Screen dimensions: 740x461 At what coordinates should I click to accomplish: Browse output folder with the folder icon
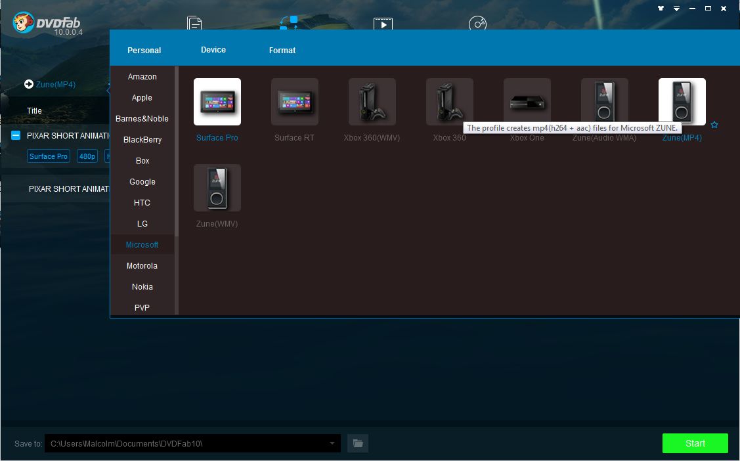coord(358,443)
